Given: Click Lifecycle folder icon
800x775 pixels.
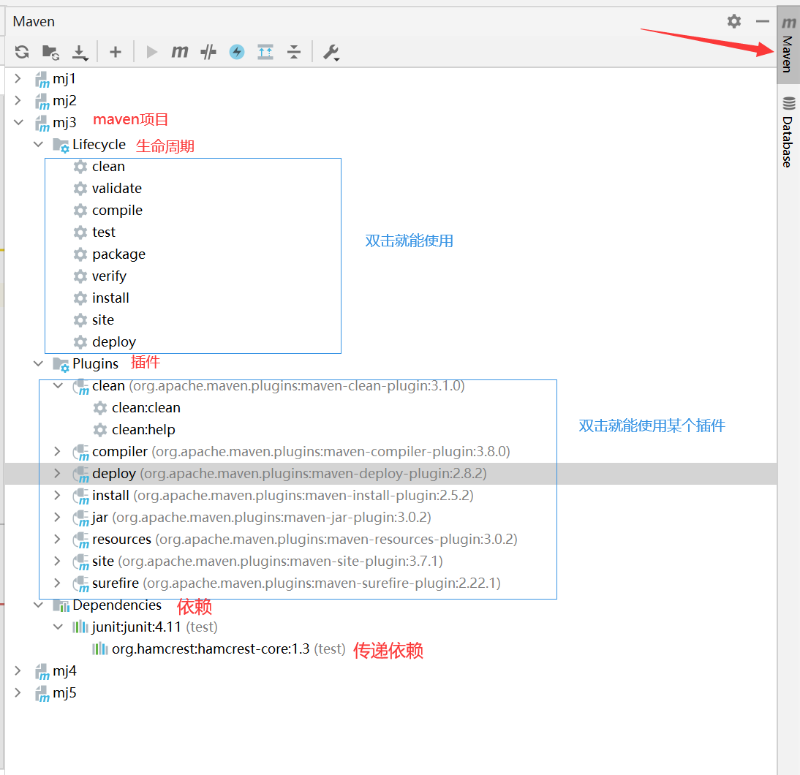Looking at the screenshot, I should (61, 145).
